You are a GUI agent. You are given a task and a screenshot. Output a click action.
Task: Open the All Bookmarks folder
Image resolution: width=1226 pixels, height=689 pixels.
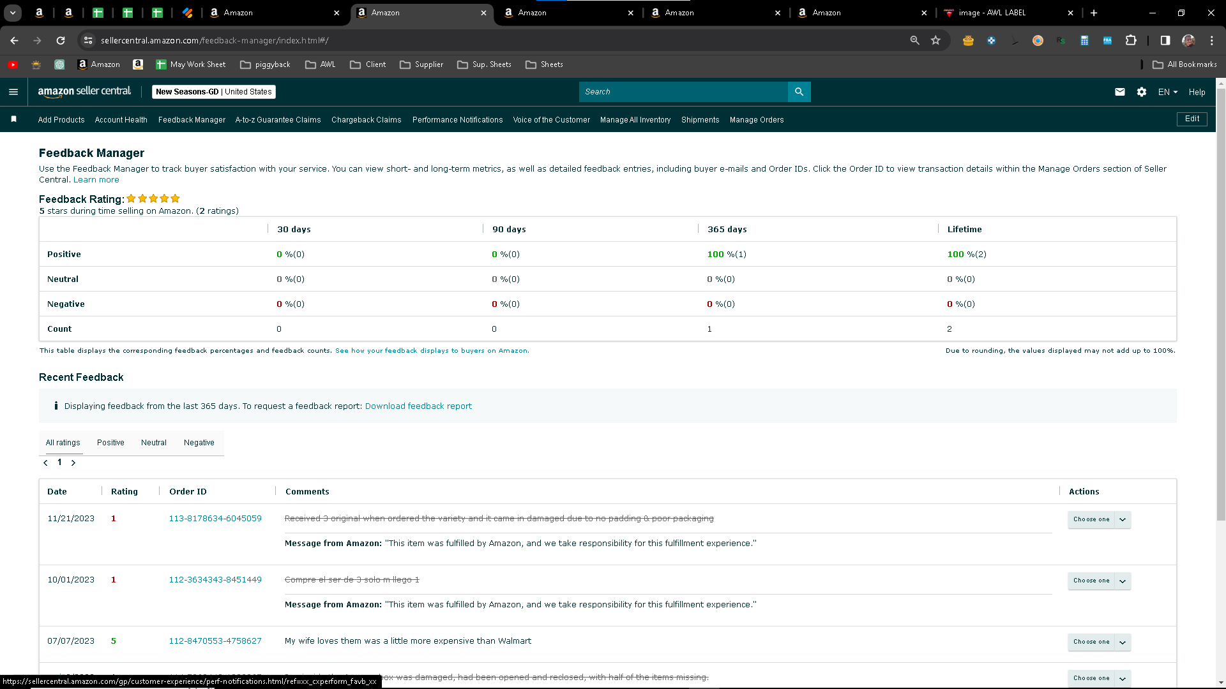[x=1185, y=64]
